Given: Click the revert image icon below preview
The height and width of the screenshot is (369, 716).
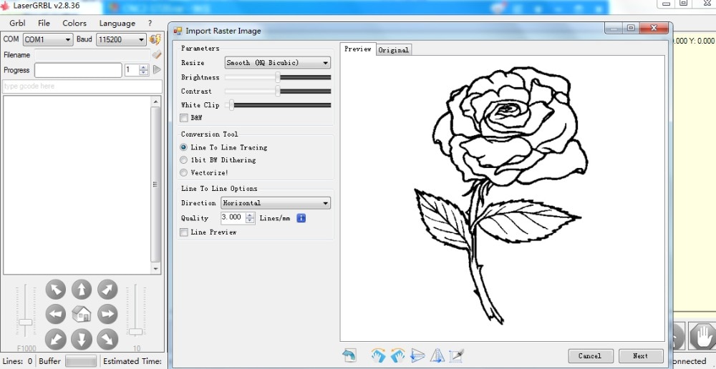Looking at the screenshot, I should pyautogui.click(x=349, y=355).
